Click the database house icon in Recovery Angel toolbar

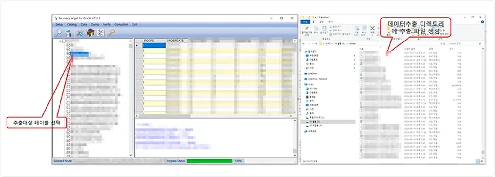click(x=68, y=33)
